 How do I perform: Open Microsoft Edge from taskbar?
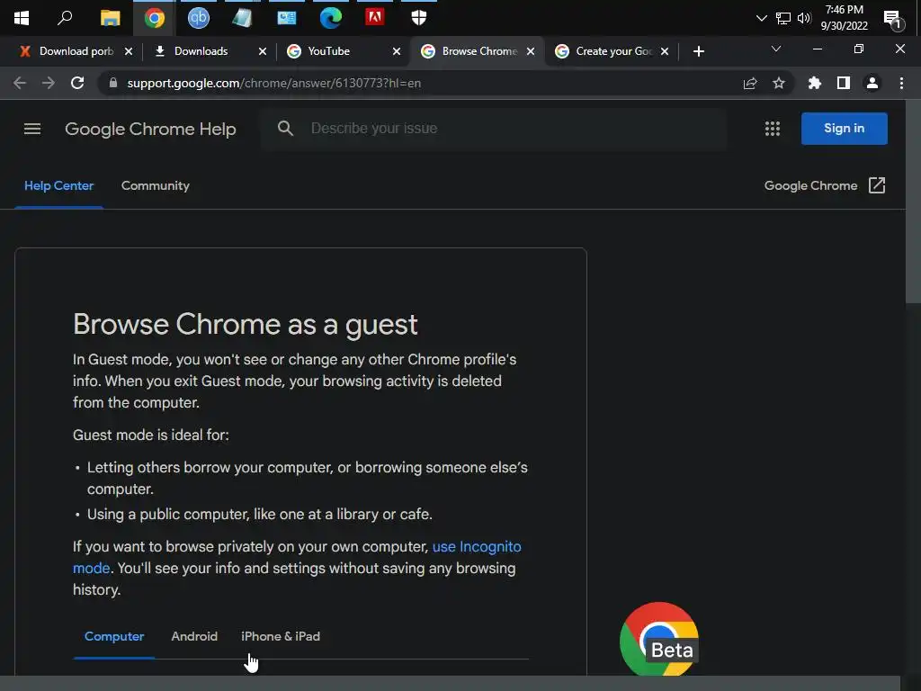click(331, 18)
